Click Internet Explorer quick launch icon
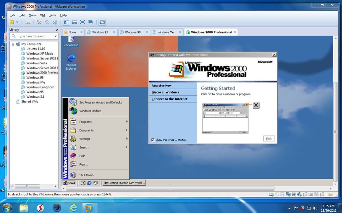Image resolution: width=342 pixels, height=213 pixels. coord(89,183)
